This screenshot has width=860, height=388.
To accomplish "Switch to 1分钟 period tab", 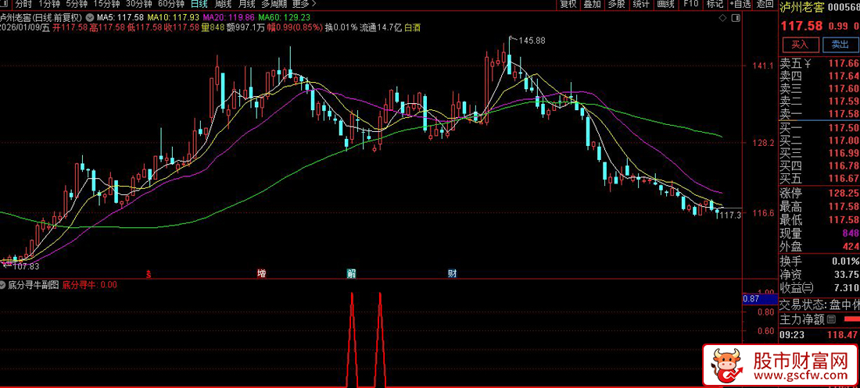I will click(48, 4).
